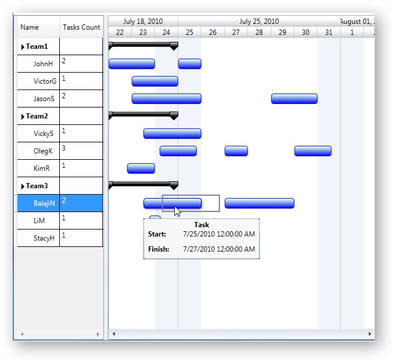
Task: Click OlegK's middle task bar on July 27
Action: pyautogui.click(x=236, y=151)
